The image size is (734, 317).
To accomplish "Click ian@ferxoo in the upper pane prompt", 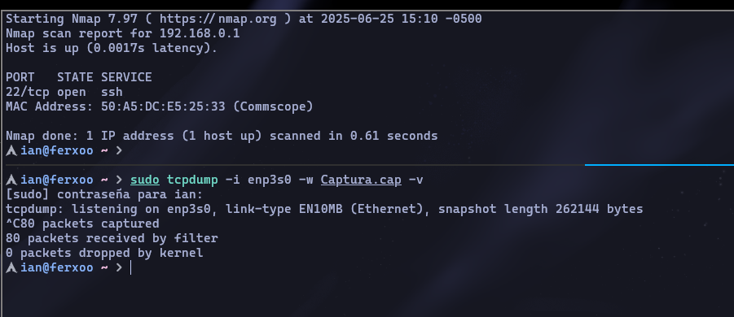I will (57, 151).
